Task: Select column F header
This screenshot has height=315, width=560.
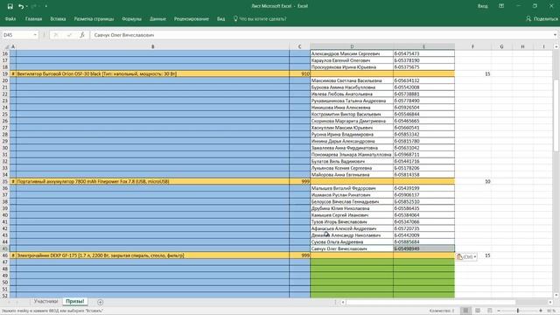Action: [x=472, y=46]
